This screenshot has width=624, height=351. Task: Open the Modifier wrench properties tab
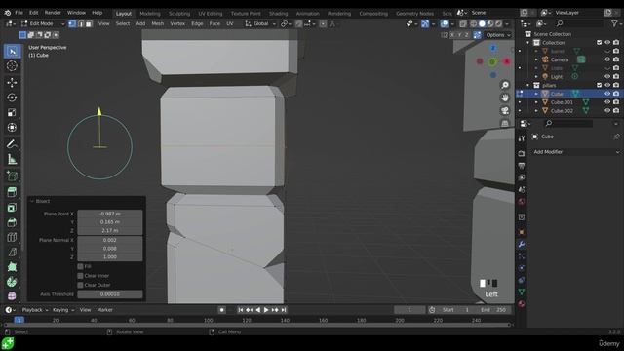pos(522,245)
